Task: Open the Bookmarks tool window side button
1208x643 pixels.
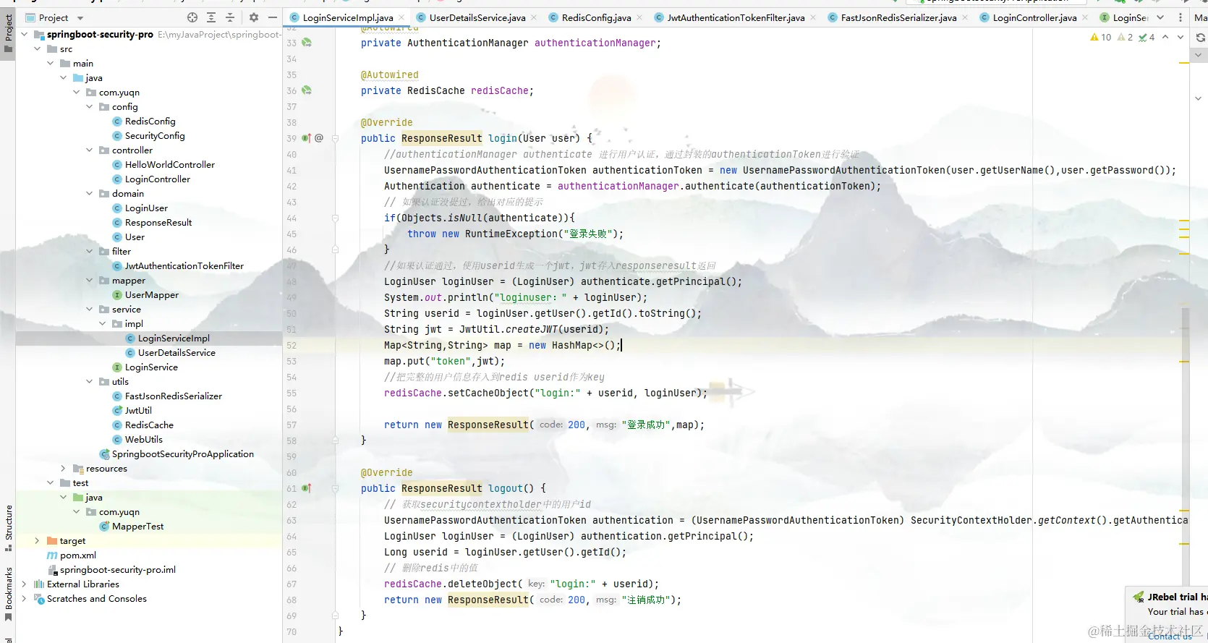Action: click(x=8, y=595)
